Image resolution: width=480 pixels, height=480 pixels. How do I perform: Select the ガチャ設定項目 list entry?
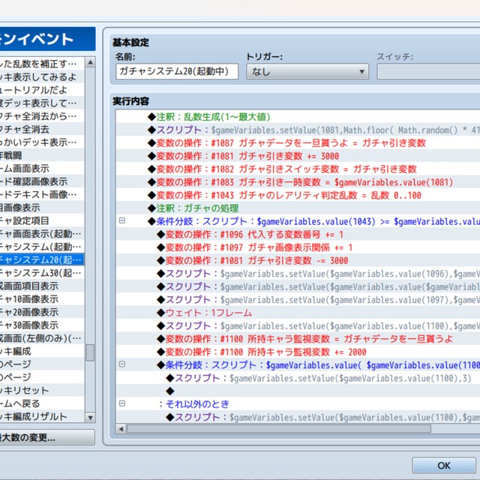tap(41, 220)
